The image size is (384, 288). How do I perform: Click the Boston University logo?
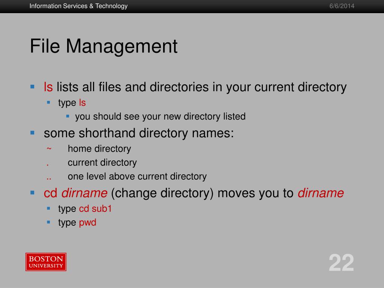click(46, 262)
